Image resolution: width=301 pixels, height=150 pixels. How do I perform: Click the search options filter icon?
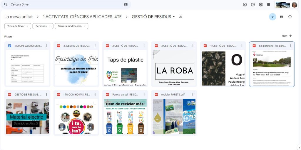coord(126,5)
